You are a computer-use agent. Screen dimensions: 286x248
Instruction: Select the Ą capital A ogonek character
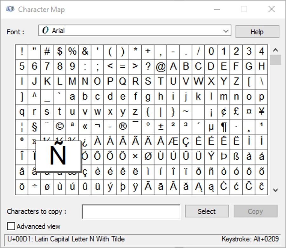point(198,187)
